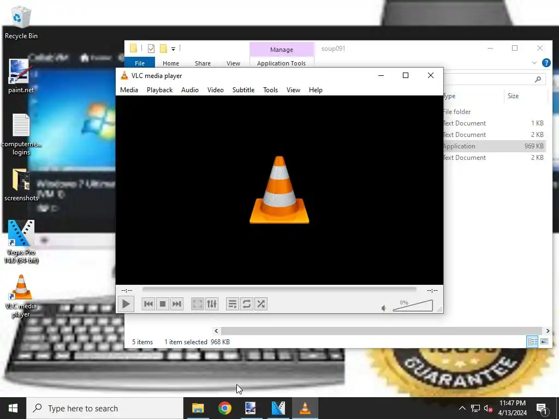Open Vegas Pro from the taskbar
The height and width of the screenshot is (419, 559).
click(x=278, y=408)
